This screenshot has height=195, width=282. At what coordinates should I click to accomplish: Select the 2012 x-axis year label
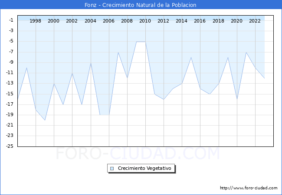tap(163, 21)
